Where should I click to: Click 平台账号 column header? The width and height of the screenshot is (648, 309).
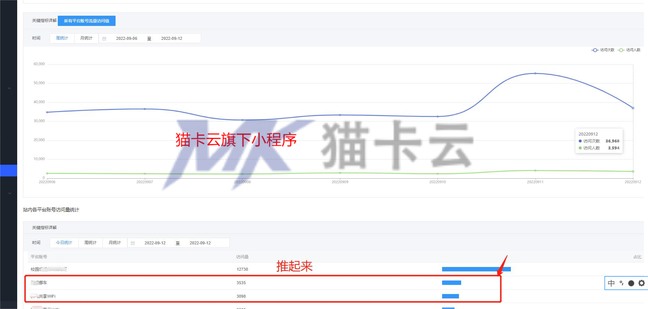(39, 257)
